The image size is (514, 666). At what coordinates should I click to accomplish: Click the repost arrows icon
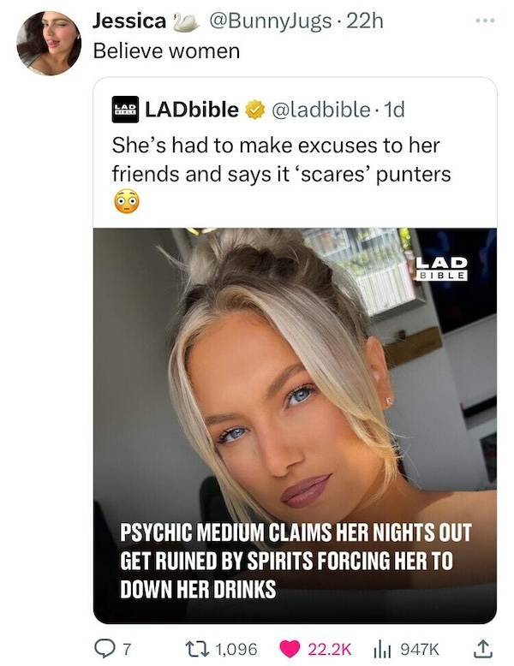198,649
